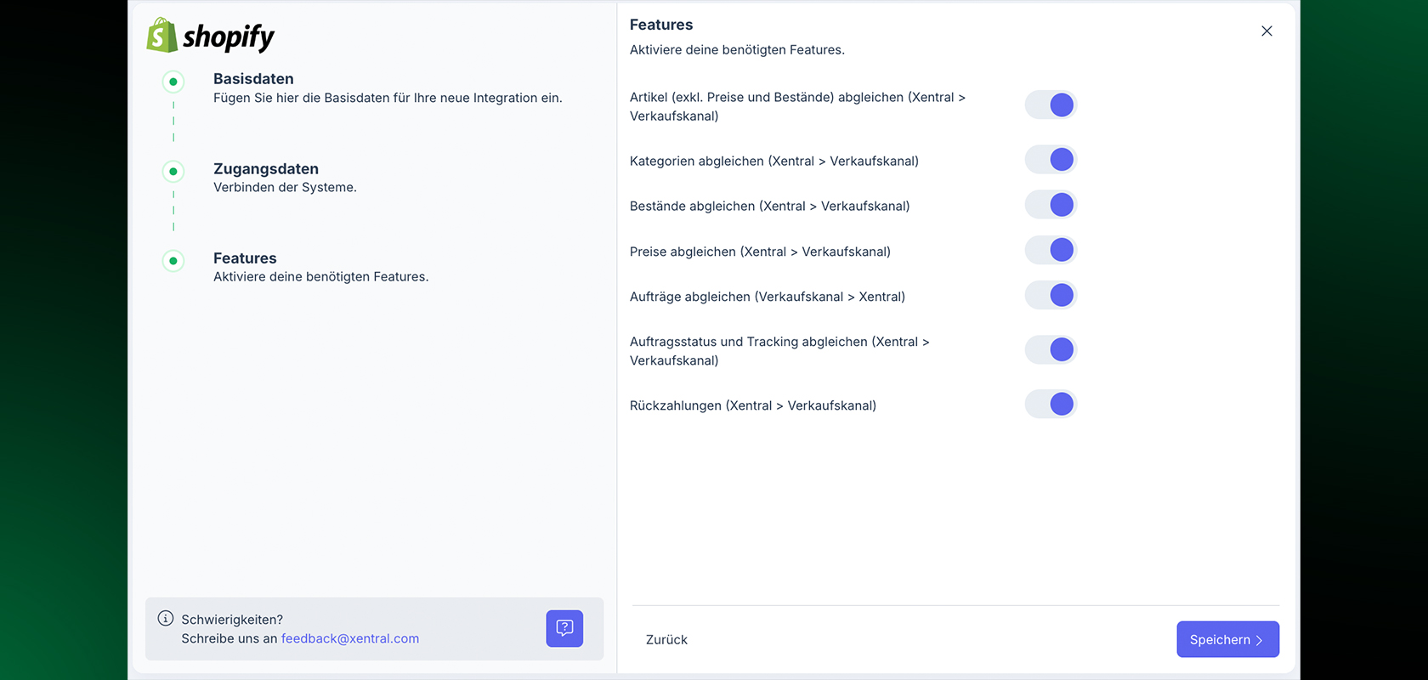
Task: Open Zugangsdaten step title
Action: point(266,169)
